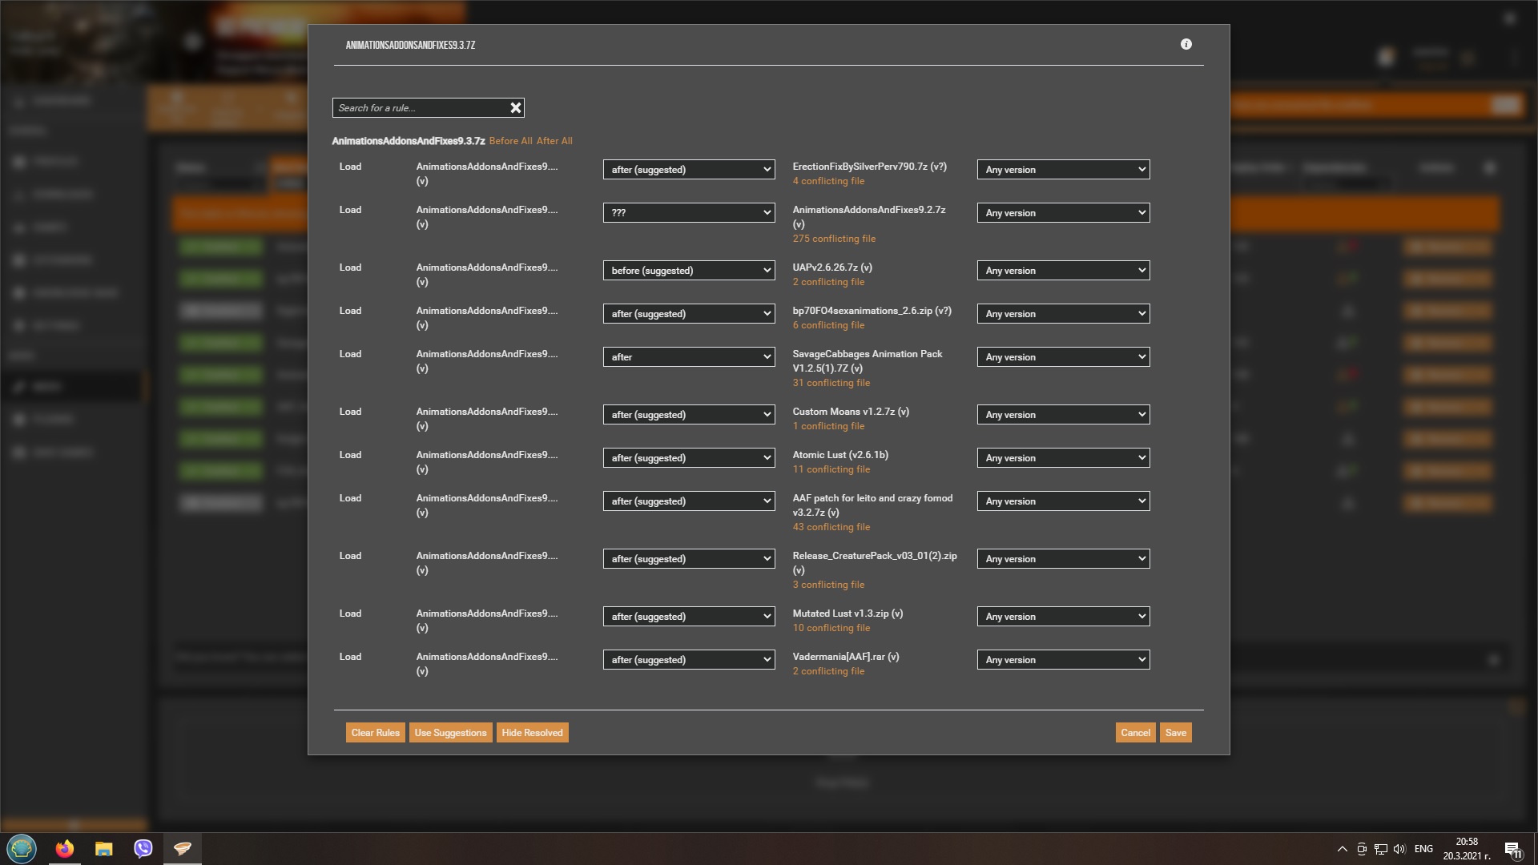The width and height of the screenshot is (1538, 865).
Task: Open Any version dropdown for SavageCabbages pack
Action: coord(1063,357)
